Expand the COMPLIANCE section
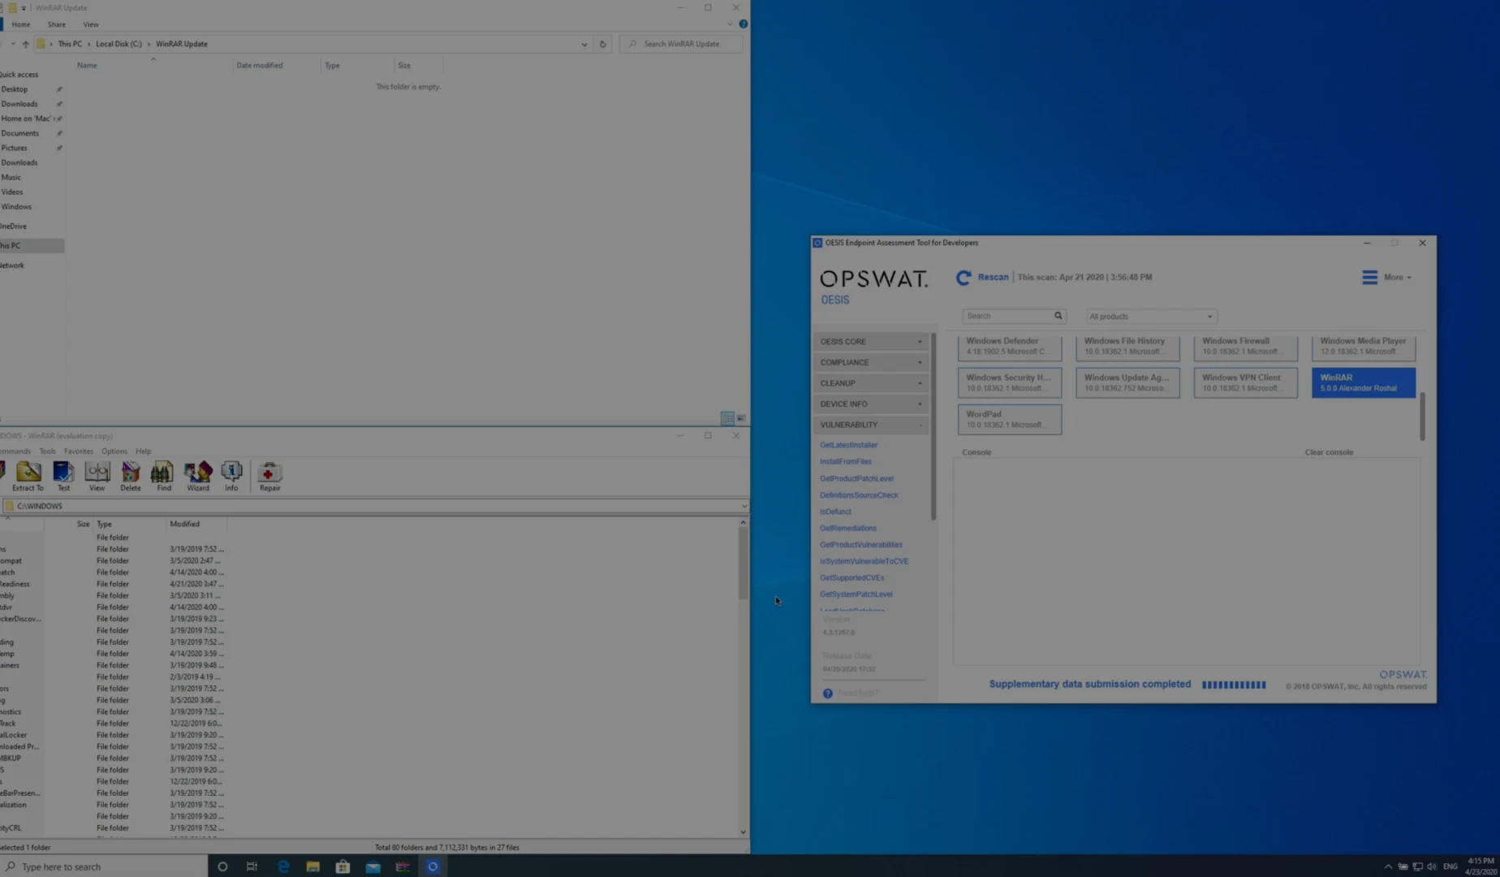1500x877 pixels. [x=871, y=362]
